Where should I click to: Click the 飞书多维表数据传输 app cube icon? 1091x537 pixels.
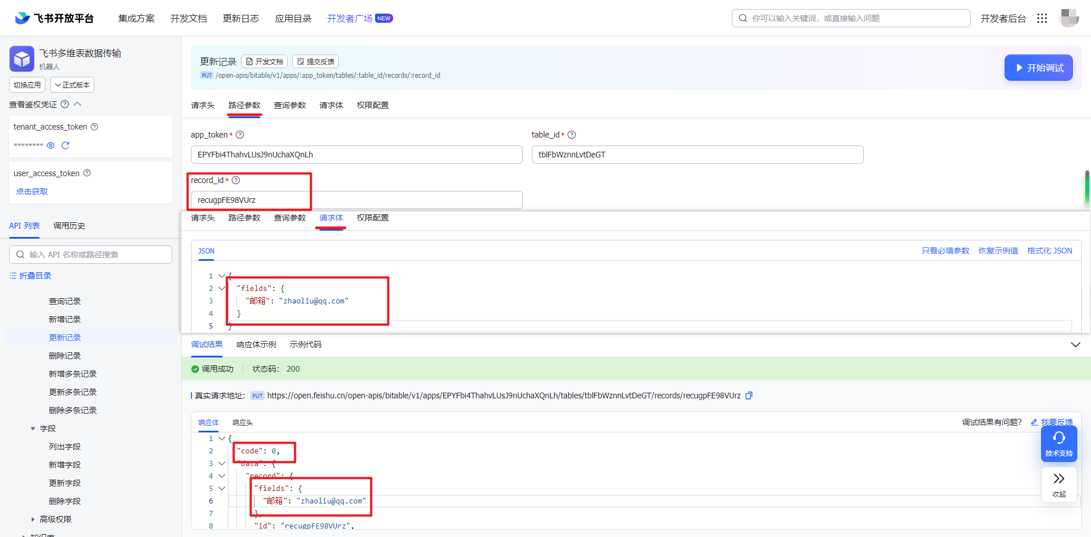click(x=22, y=59)
